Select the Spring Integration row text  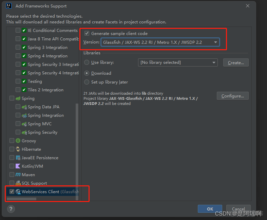(46, 115)
